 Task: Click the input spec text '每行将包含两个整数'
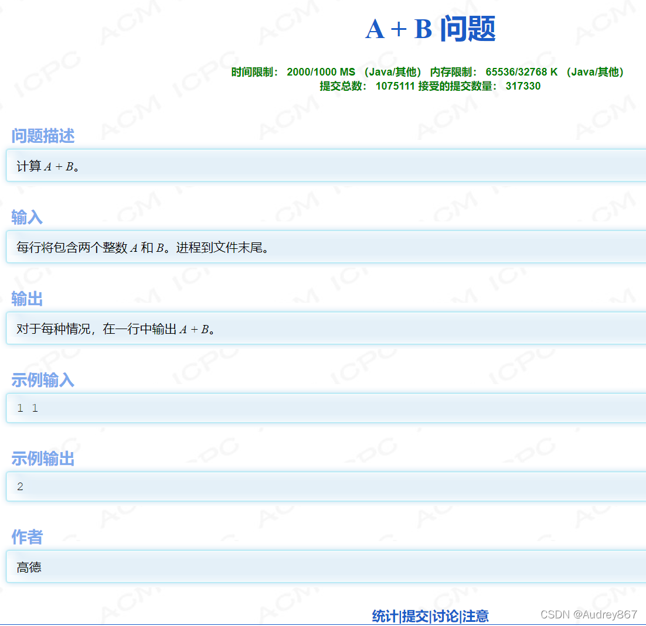coord(72,247)
